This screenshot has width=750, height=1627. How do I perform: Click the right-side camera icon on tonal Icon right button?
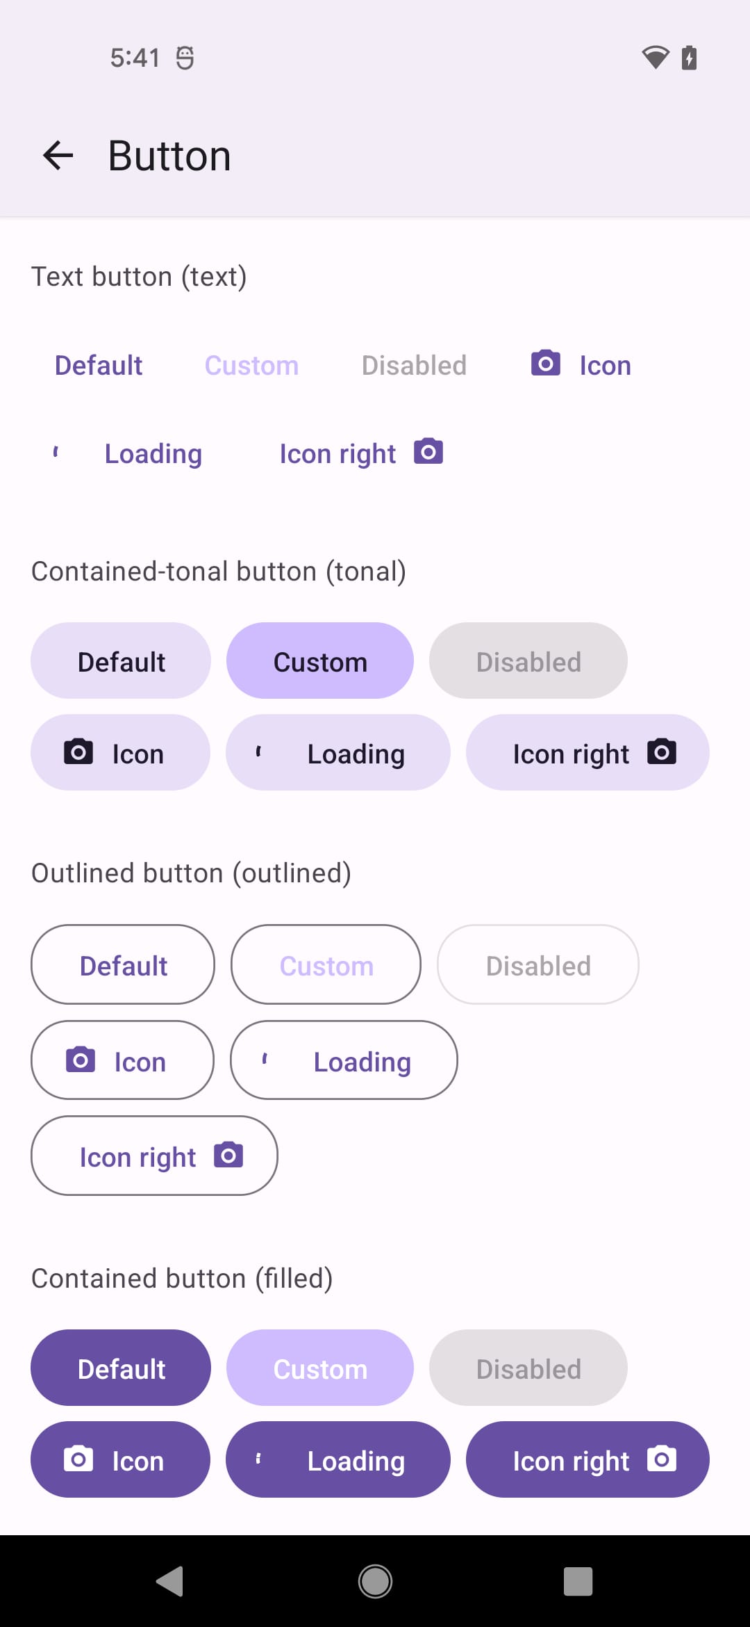pyautogui.click(x=662, y=752)
